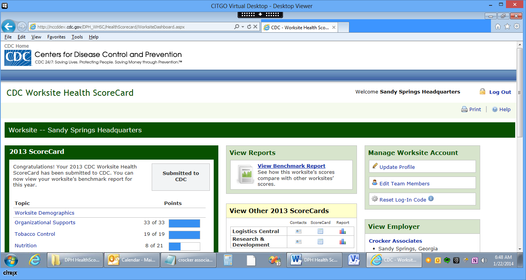Click the page vertical scrollbar down arrow

tap(519, 250)
